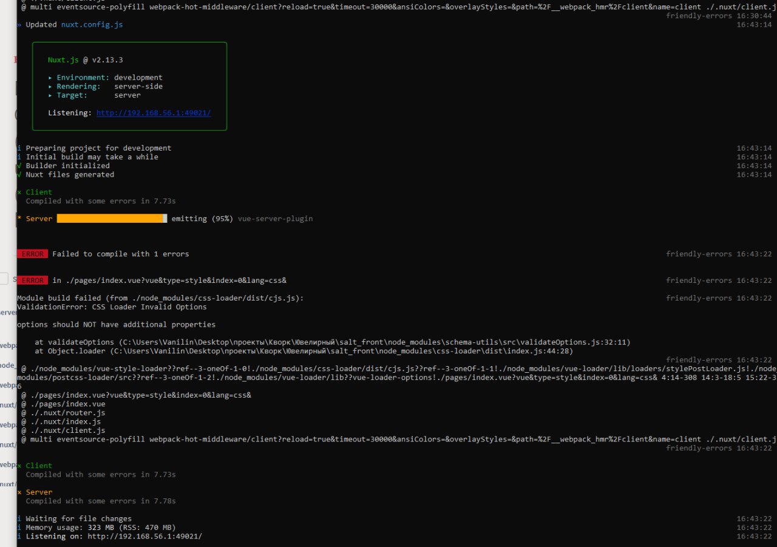Click 'ValidationError: CSS Loader Invalid Options'
Viewport: 777px width, 547px height.
(x=112, y=307)
